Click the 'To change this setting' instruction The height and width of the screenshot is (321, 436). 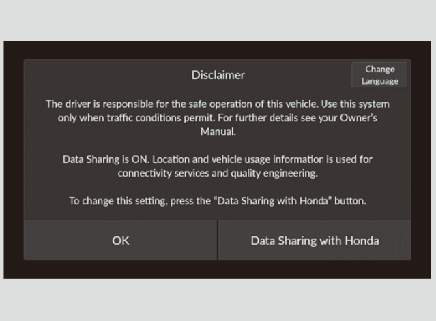[x=218, y=201]
